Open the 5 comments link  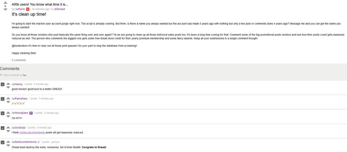(x=19, y=60)
